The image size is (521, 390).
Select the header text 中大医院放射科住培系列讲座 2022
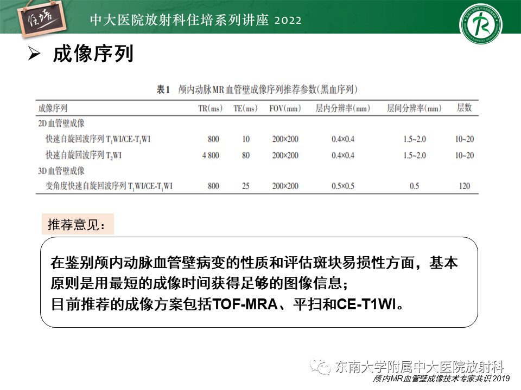196,20
